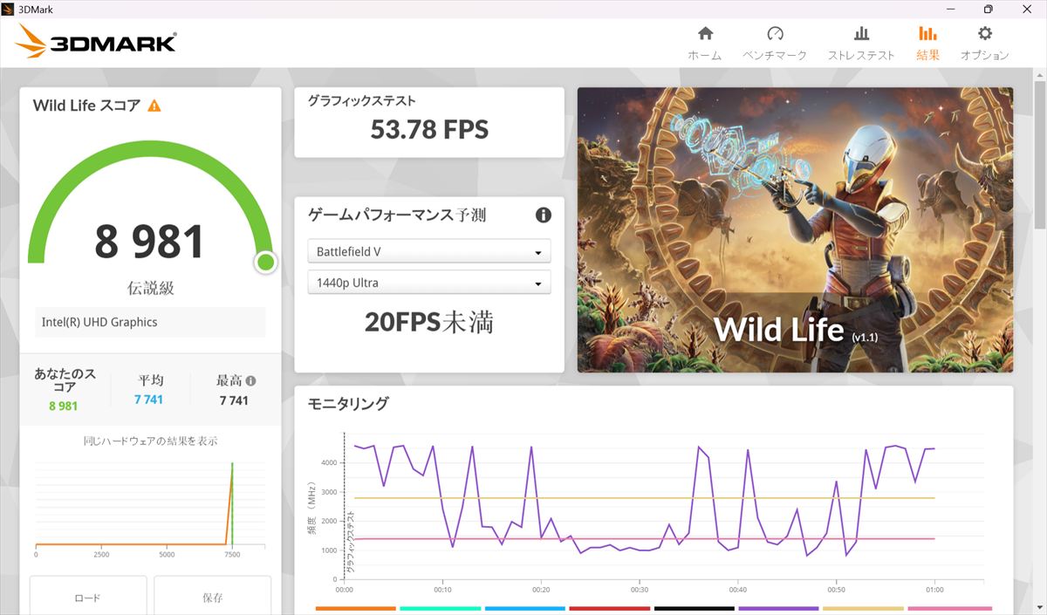Screen dimensions: 1047x615
Task: Click the green 8 981 under あなたのスコア
Action: [x=64, y=406]
